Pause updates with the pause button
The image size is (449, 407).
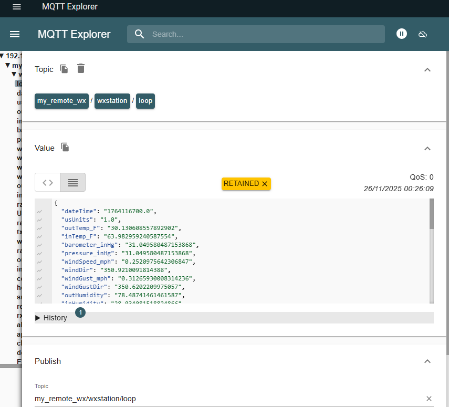pos(401,34)
